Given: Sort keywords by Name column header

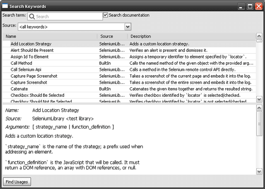Looking at the screenshot, I should pos(50,36).
